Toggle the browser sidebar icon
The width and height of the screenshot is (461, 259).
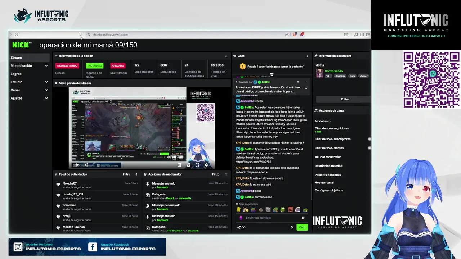coord(362,35)
